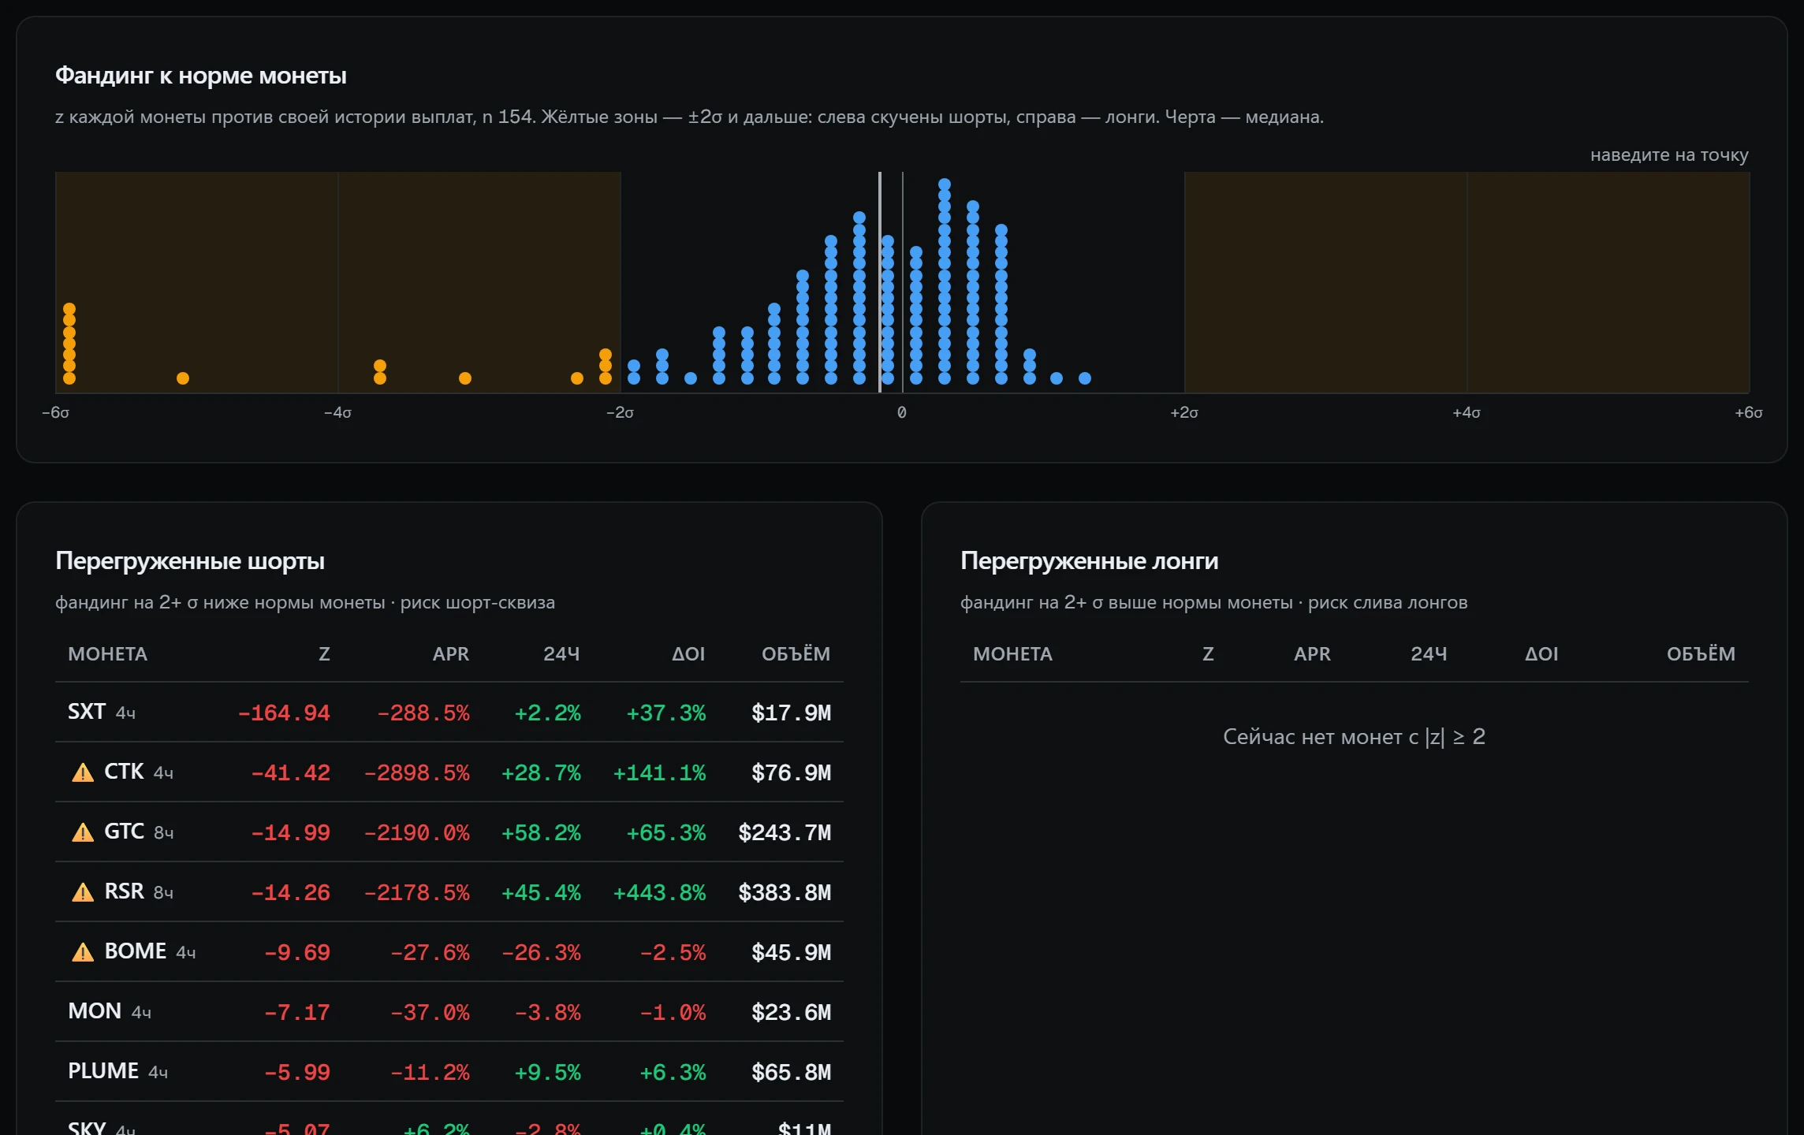Click top orange dot at −6σ stack
Image resolution: width=1804 pixels, height=1135 pixels.
(69, 309)
